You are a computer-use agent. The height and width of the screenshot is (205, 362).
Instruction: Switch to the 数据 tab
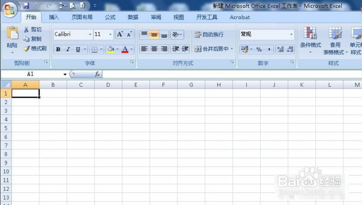tap(133, 17)
